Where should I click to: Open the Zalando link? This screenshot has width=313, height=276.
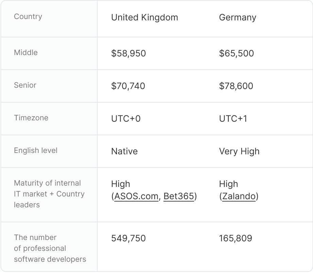coord(239,196)
